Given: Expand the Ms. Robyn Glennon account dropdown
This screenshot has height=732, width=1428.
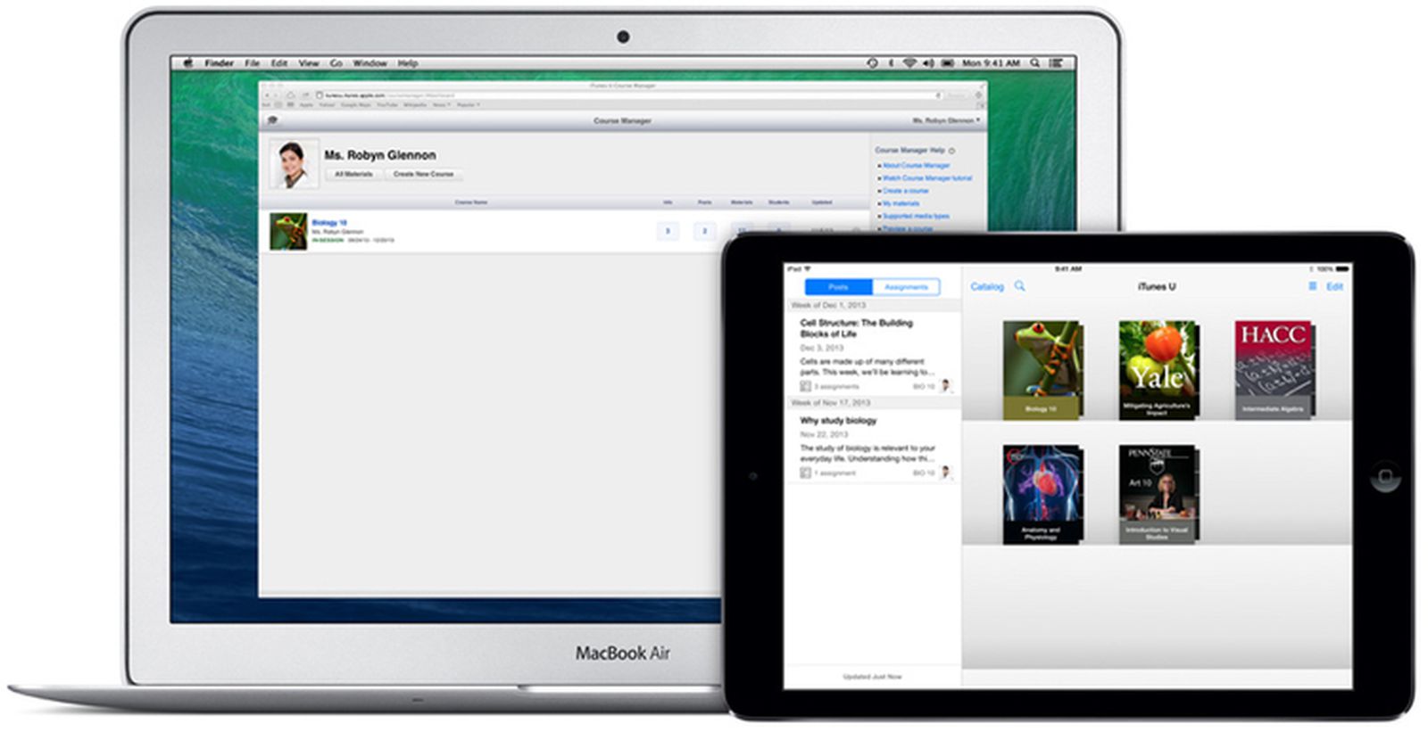Looking at the screenshot, I should 945,120.
